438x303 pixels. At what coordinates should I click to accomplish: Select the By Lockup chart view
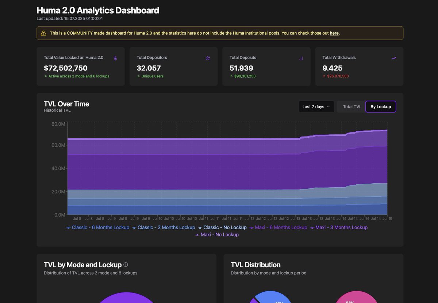381,107
